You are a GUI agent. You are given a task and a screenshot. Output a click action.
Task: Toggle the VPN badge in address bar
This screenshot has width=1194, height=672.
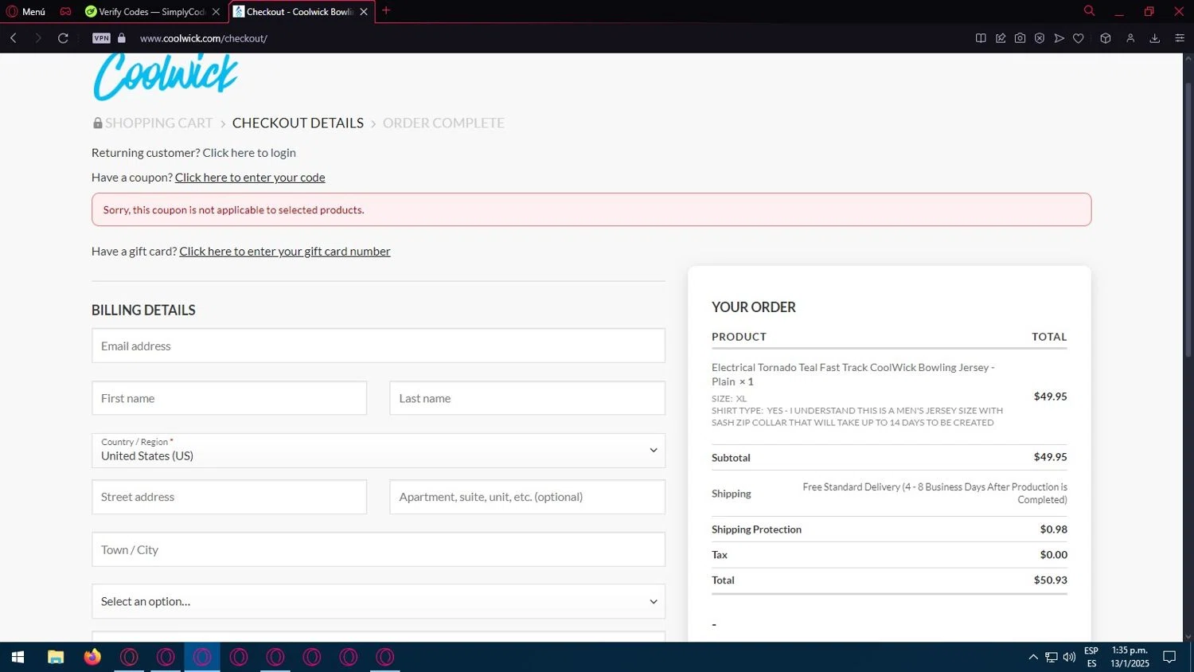pyautogui.click(x=101, y=37)
